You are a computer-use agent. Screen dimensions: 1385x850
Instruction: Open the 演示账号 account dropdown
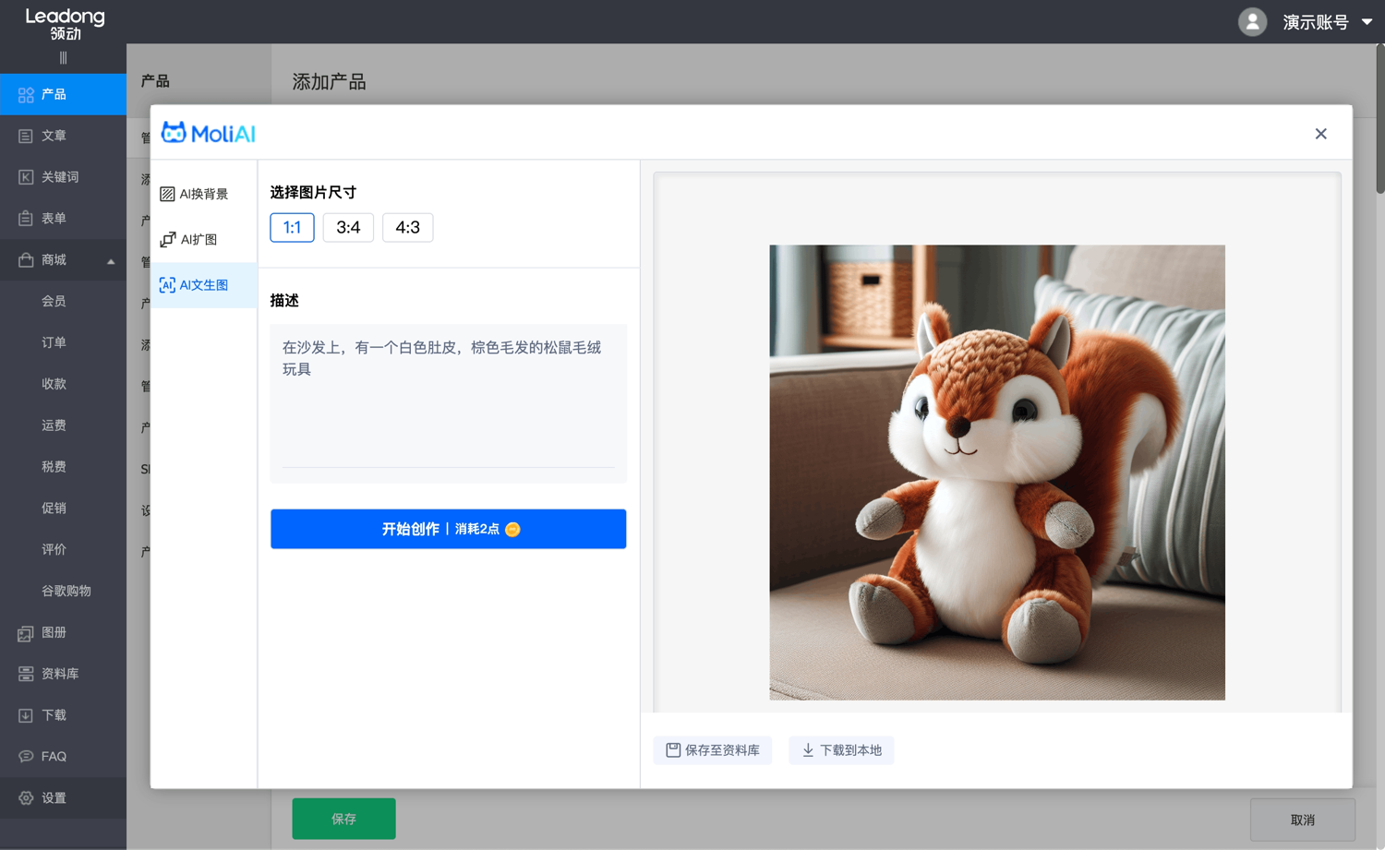(1367, 22)
